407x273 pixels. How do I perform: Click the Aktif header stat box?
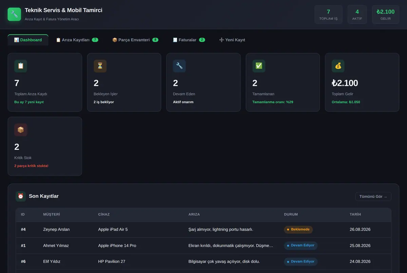357,15
